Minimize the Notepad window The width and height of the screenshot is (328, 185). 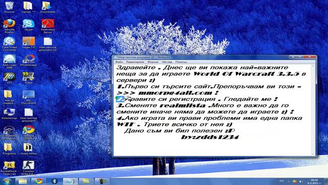click(293, 57)
